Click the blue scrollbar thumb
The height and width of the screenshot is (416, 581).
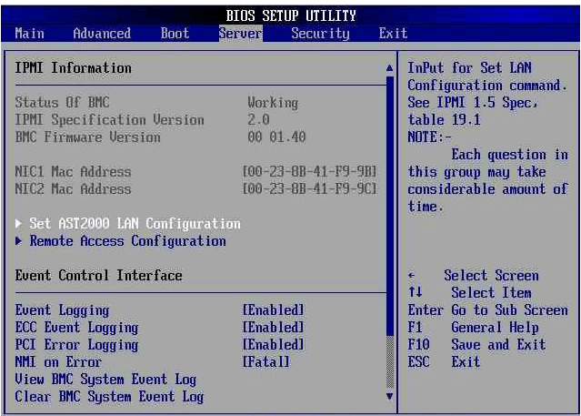[x=389, y=206]
